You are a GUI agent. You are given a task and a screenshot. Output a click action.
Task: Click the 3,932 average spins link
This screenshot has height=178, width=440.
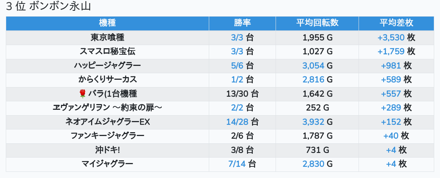[x=313, y=122]
